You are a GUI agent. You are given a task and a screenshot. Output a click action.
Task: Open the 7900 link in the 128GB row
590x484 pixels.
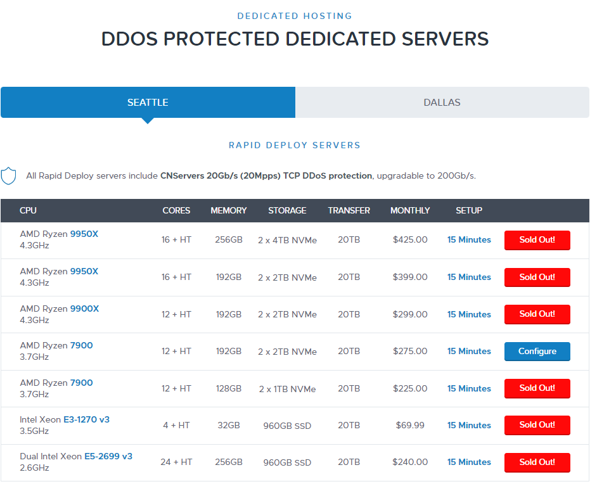click(81, 383)
